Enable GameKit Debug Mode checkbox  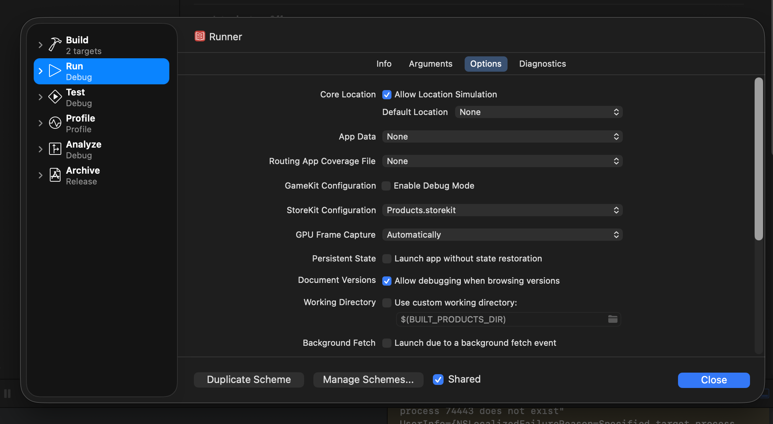pyautogui.click(x=386, y=186)
